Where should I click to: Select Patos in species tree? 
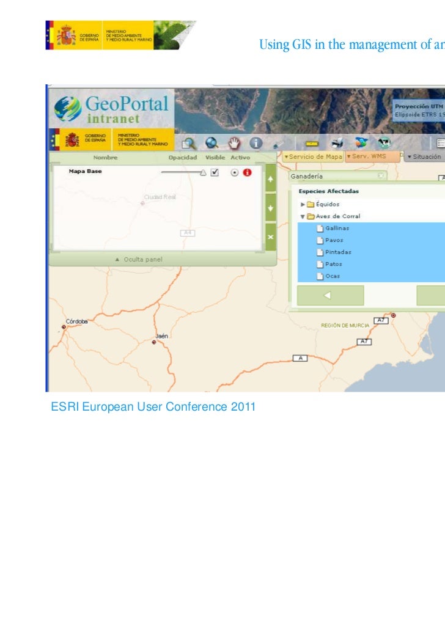coord(333,265)
